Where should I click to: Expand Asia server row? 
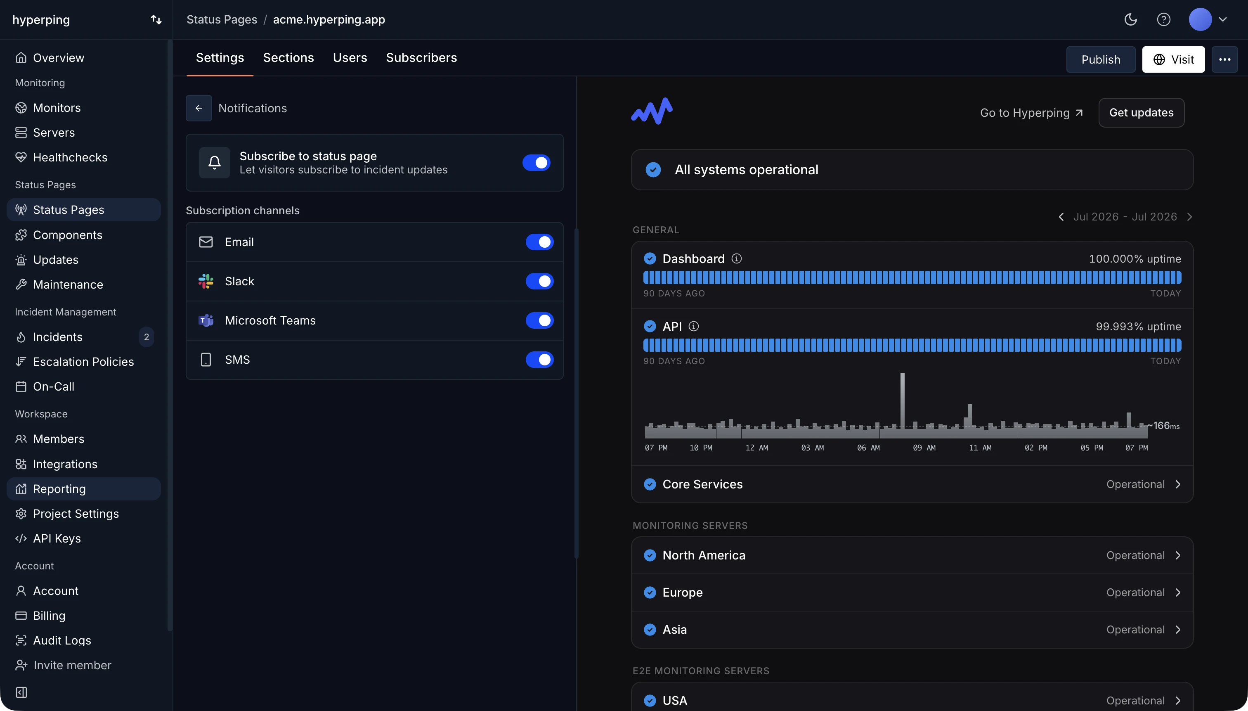point(912,630)
